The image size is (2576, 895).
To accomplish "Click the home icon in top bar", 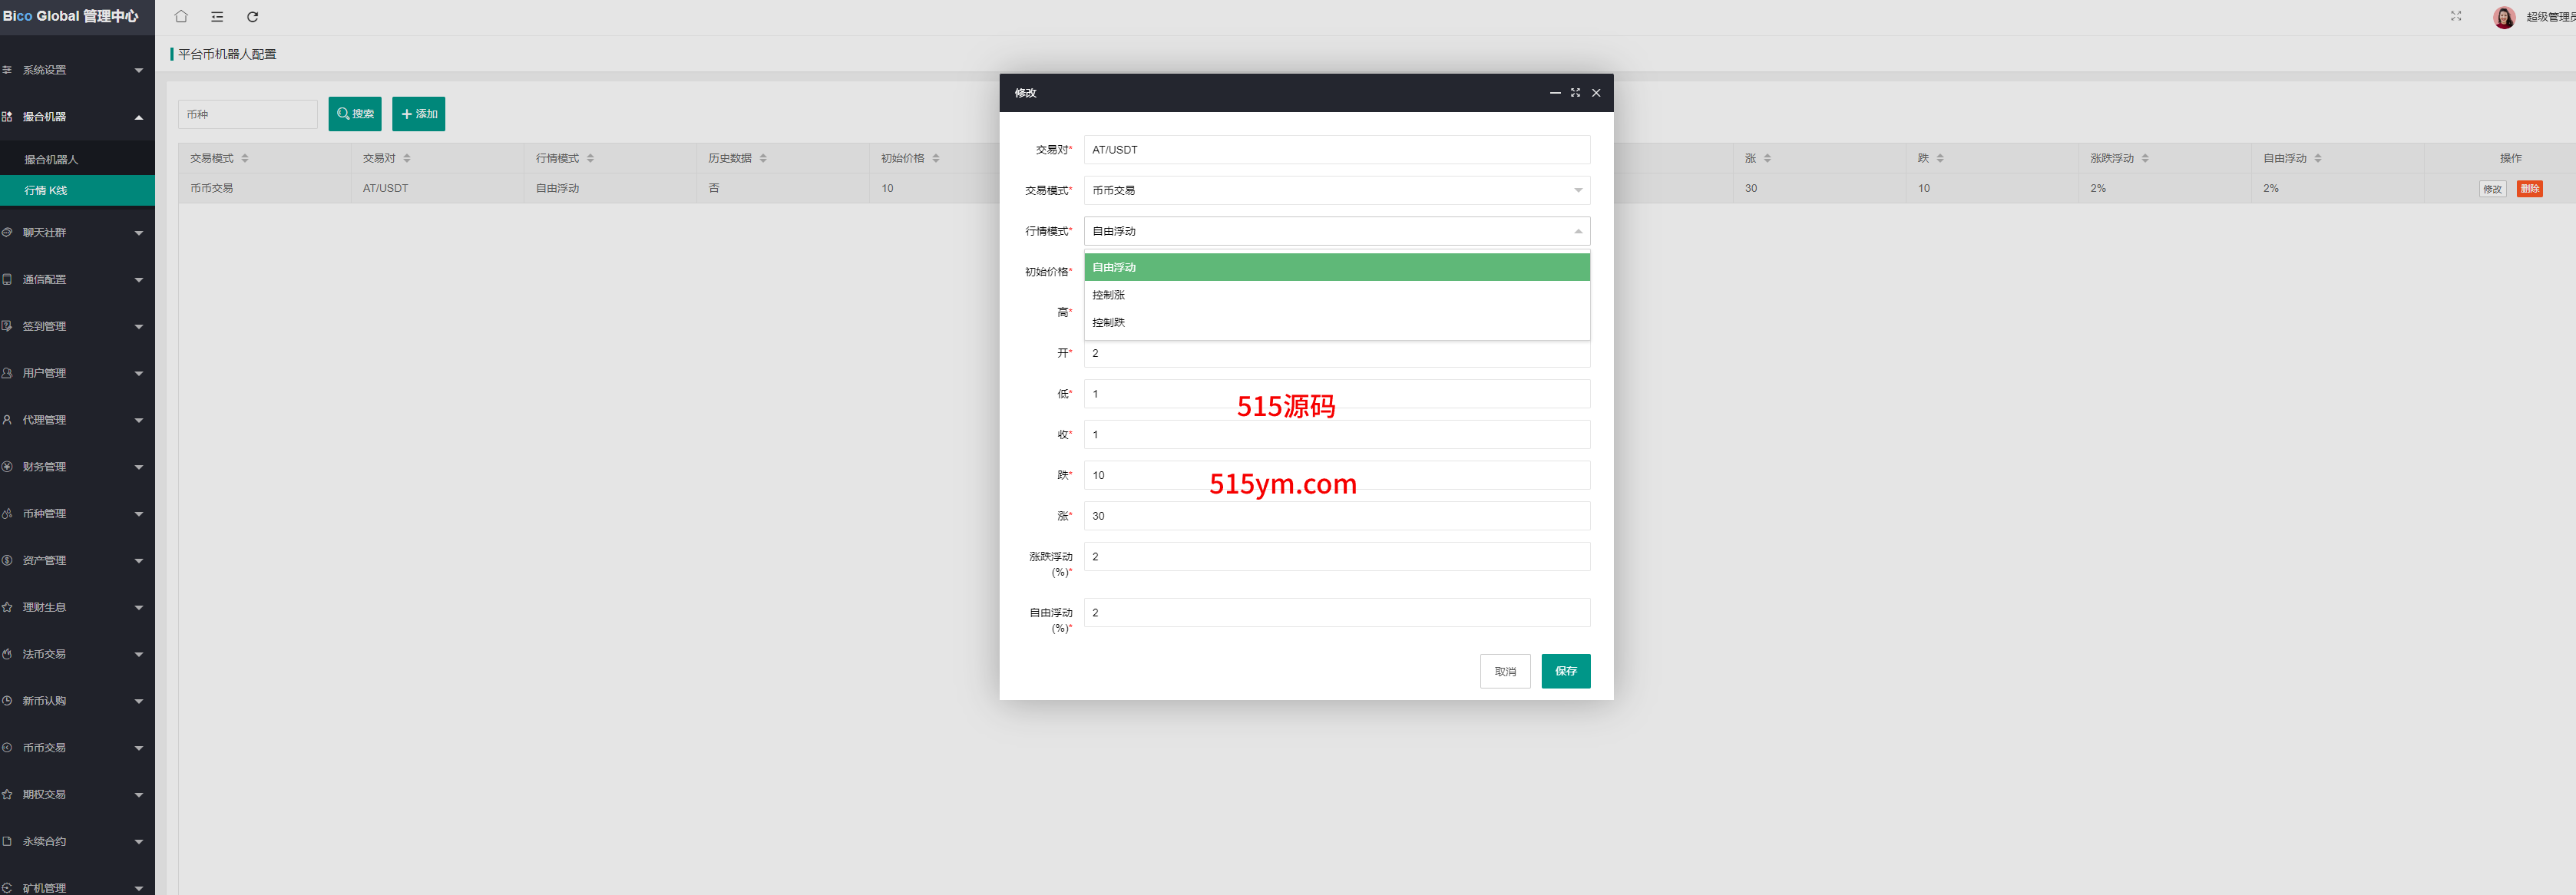I will click(x=181, y=17).
